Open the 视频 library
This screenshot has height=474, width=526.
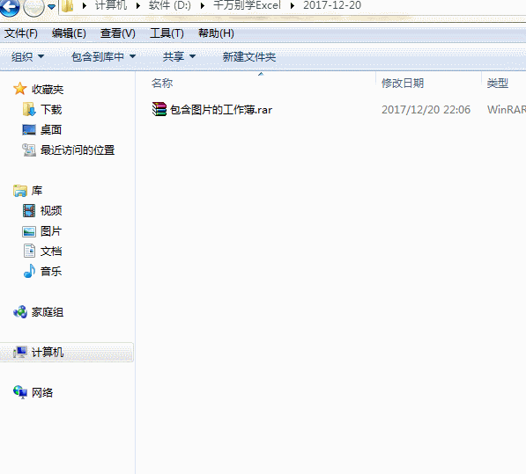point(51,210)
